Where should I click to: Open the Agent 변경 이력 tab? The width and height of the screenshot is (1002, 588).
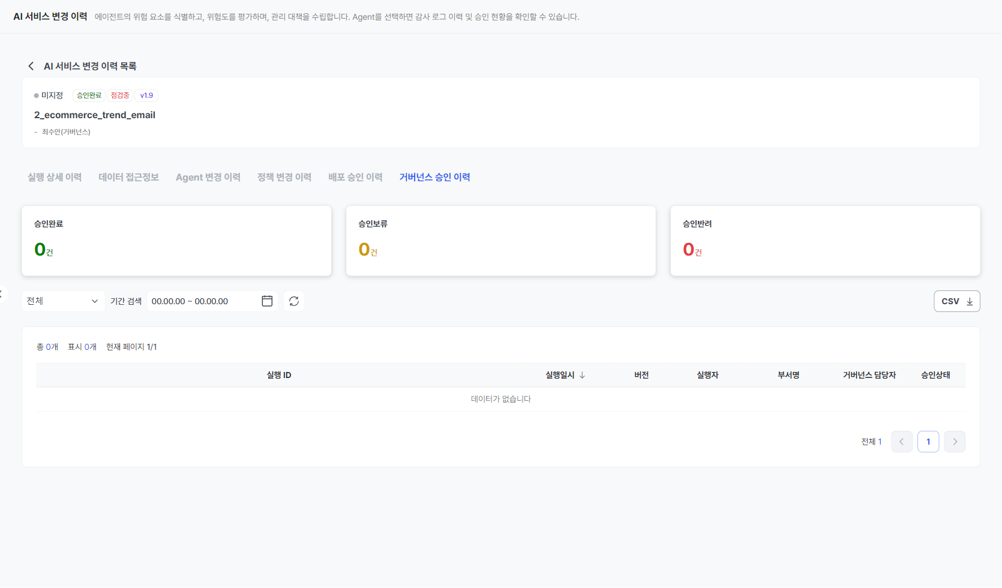208,177
